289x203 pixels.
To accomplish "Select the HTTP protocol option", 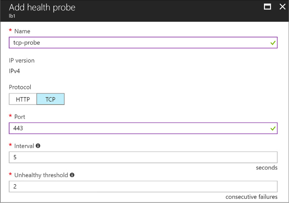I will pyautogui.click(x=23, y=99).
